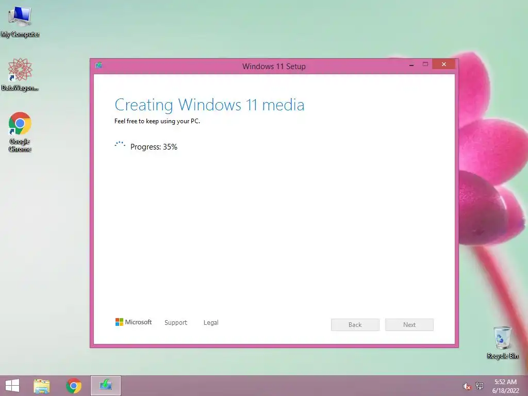The width and height of the screenshot is (528, 396).
Task: Open the Recycle Bin icon
Action: pyautogui.click(x=502, y=342)
